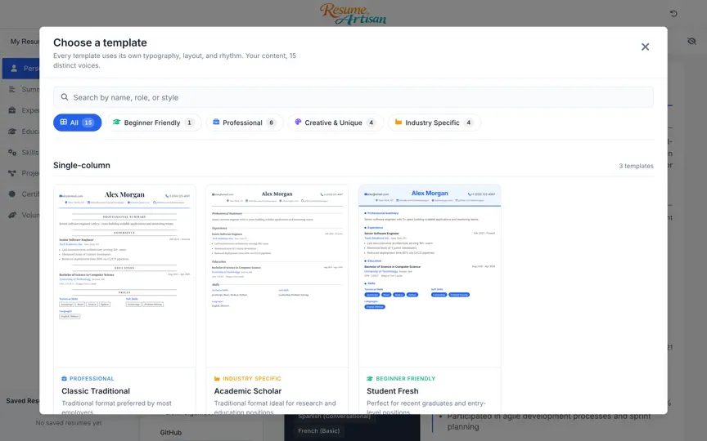Filter by Professional templates
The image size is (707, 441).
[x=245, y=122]
